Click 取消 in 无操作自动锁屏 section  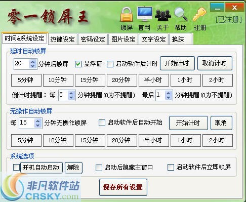(221, 123)
